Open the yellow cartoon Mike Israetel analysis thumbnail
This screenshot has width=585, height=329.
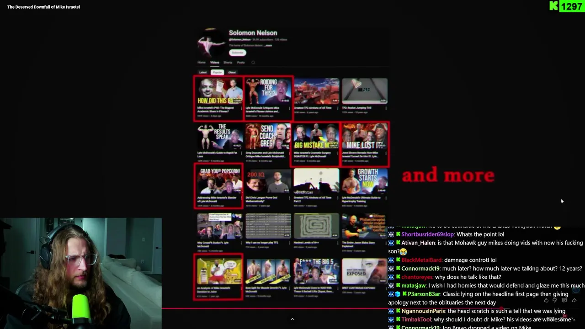tap(219, 271)
